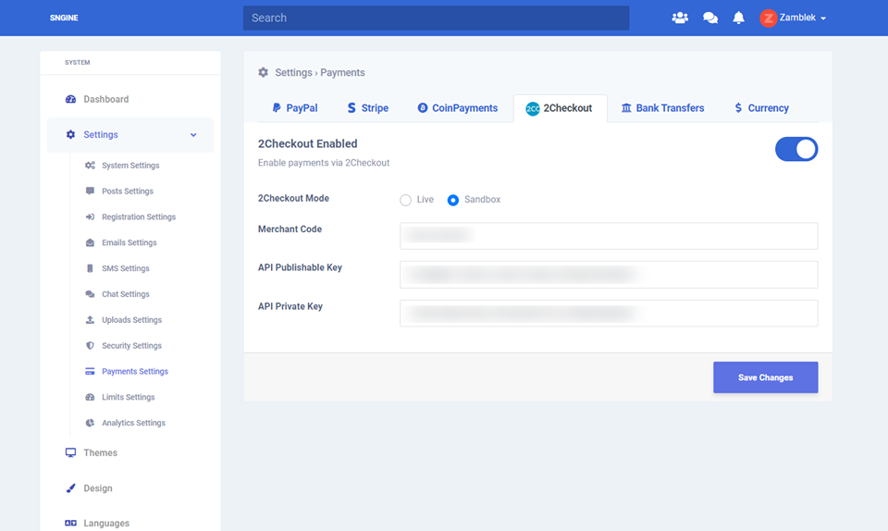Click the API Publishable Key field

point(609,275)
